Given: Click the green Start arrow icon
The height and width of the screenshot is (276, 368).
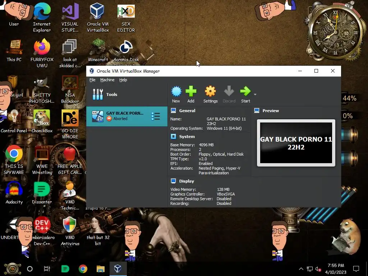Looking at the screenshot, I should pos(245,91).
